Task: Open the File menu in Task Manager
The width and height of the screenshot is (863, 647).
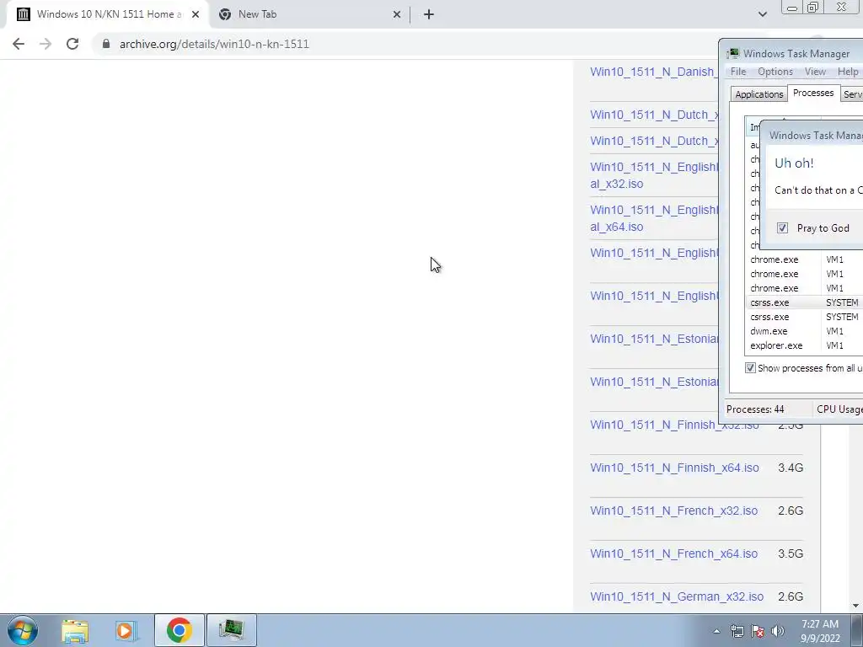Action: [738, 72]
